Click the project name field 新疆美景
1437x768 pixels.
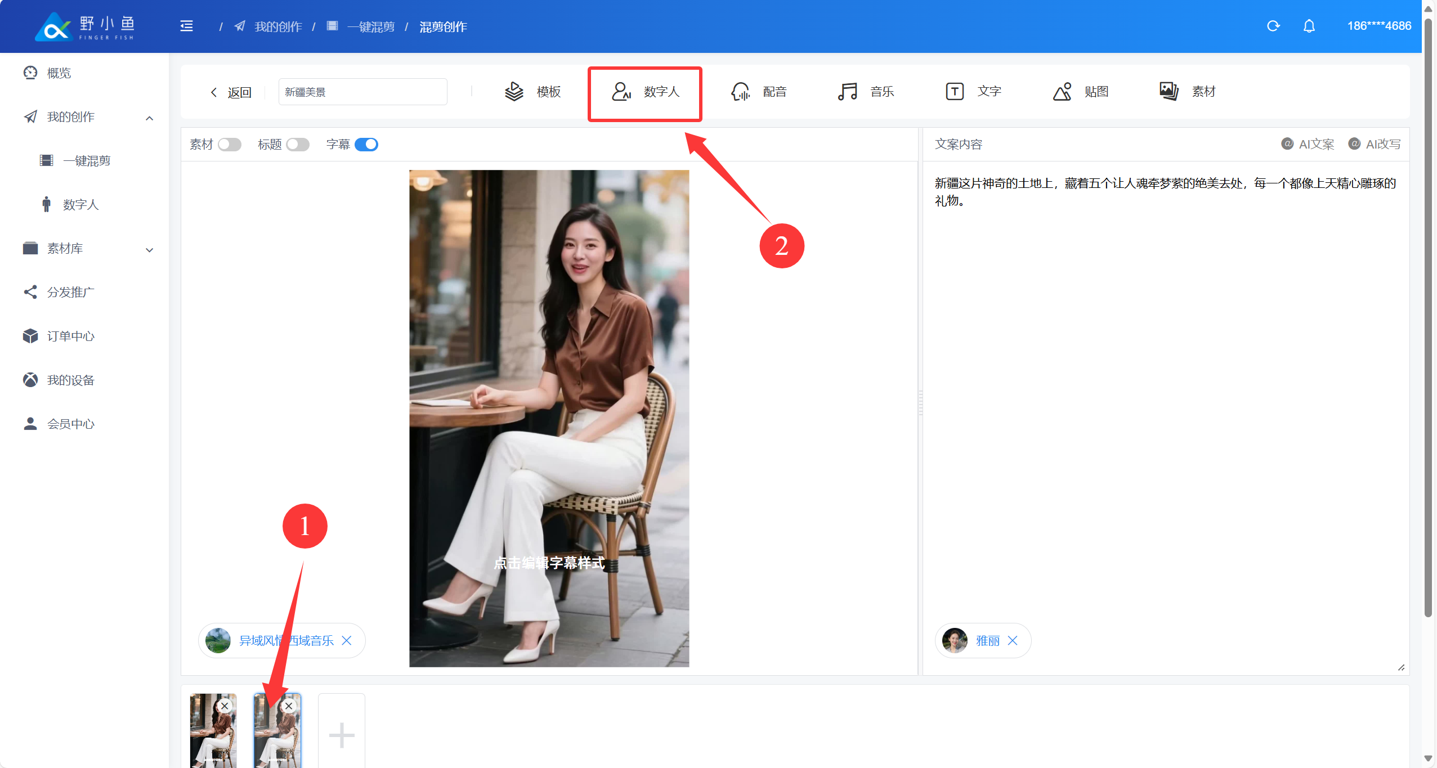click(362, 92)
